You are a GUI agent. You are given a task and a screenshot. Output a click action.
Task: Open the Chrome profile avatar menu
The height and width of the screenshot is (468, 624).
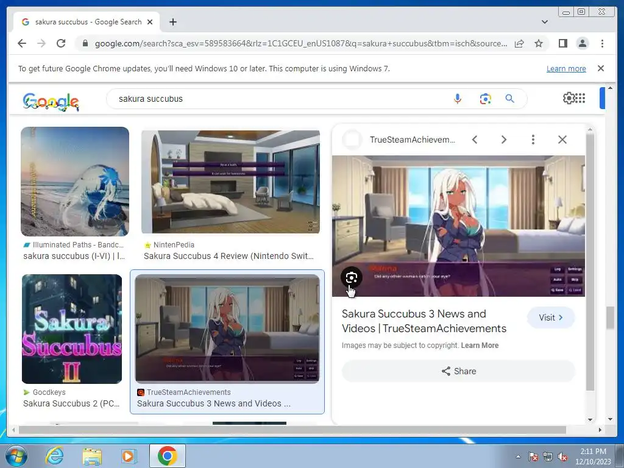click(582, 43)
